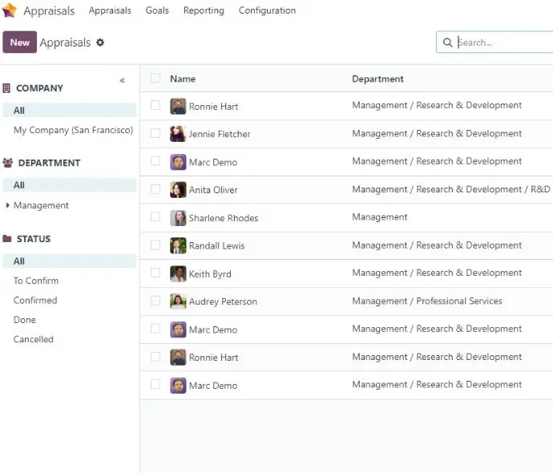Click Jennie Fletcher's avatar
This screenshot has width=553, height=473.
pyautogui.click(x=178, y=134)
